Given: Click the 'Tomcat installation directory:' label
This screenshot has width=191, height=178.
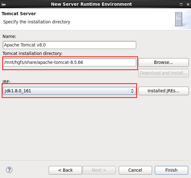Looking at the screenshot, I should (x=33, y=53).
